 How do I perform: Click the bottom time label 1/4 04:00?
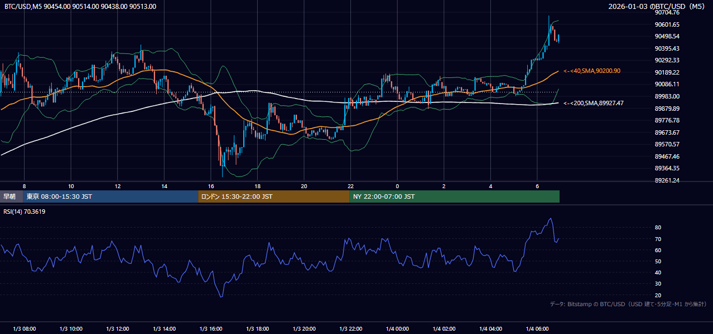pyautogui.click(x=490, y=329)
